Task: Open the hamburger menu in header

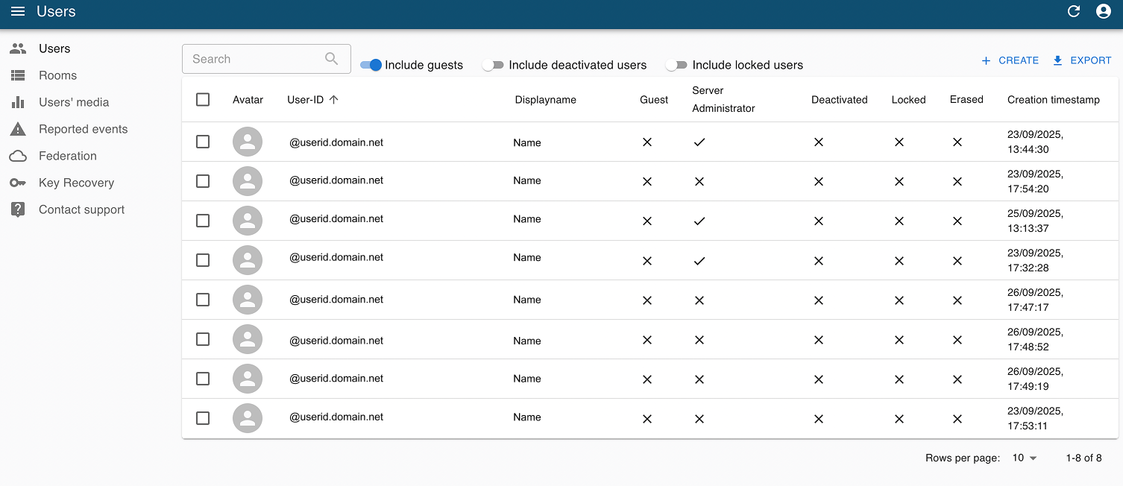Action: coord(18,11)
